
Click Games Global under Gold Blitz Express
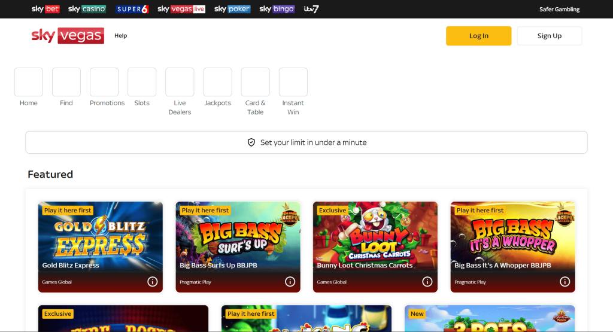pos(57,282)
